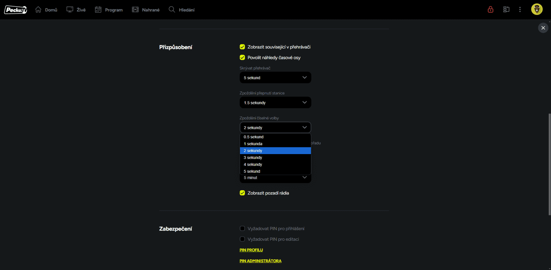
Task: Open PIN ADMINISTRÁTORA link
Action: pos(260,261)
